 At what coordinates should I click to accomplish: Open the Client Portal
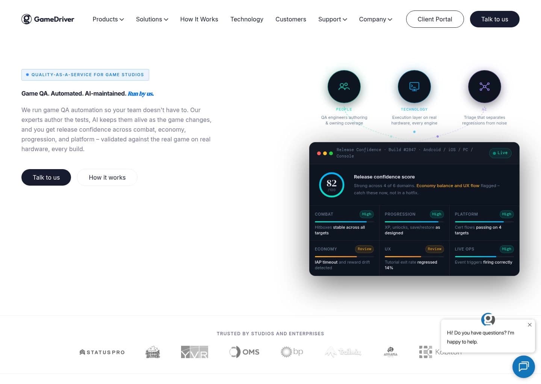click(435, 19)
